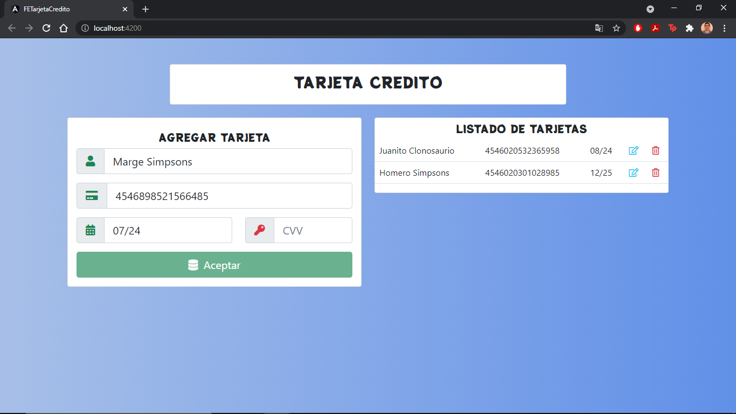Click the translate page icon in address bar

click(x=599, y=28)
